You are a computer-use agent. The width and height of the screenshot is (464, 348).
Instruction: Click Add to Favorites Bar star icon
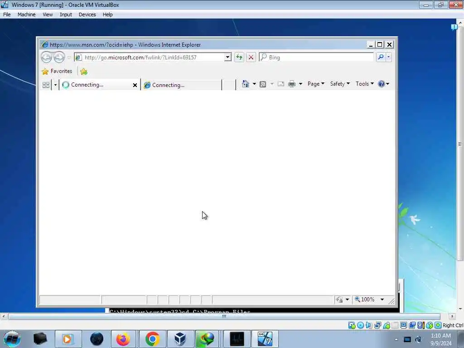pos(84,71)
